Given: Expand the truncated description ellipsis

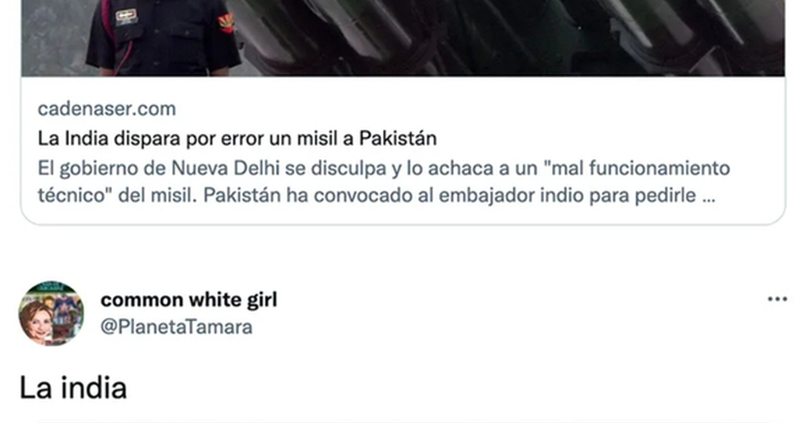Looking at the screenshot, I should pos(709,196).
